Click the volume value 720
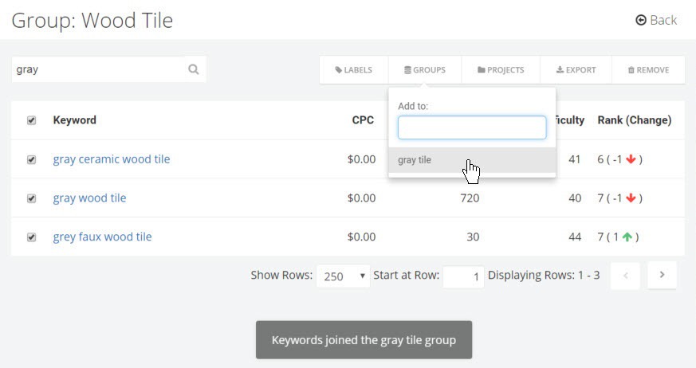The image size is (696, 368). [470, 198]
